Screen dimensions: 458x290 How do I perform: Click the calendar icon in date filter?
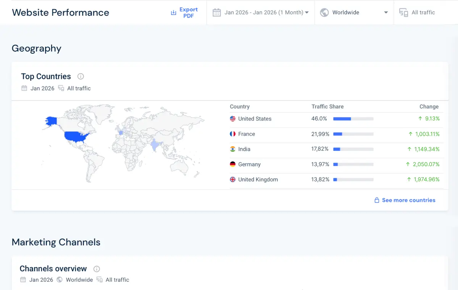tap(217, 13)
